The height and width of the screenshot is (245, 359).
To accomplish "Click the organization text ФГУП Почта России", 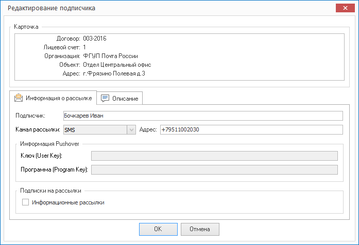I will tap(110, 56).
